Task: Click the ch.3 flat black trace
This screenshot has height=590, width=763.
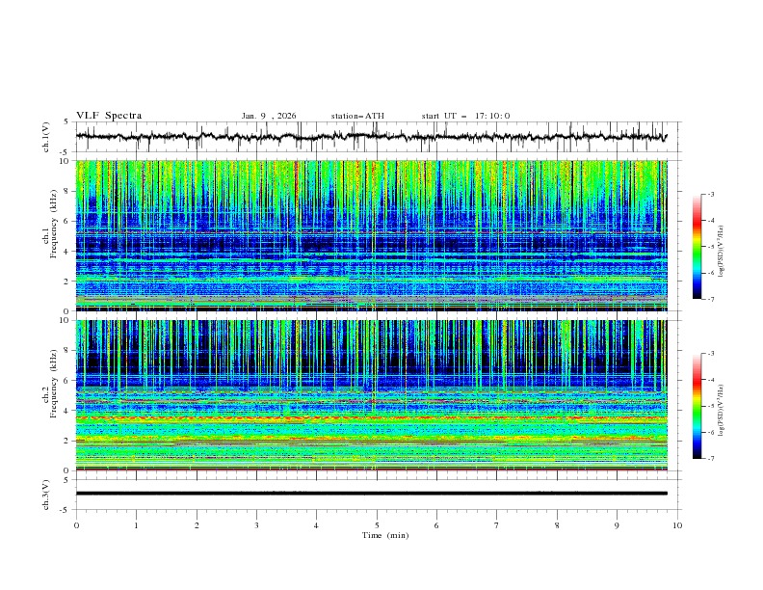Action: click(372, 494)
